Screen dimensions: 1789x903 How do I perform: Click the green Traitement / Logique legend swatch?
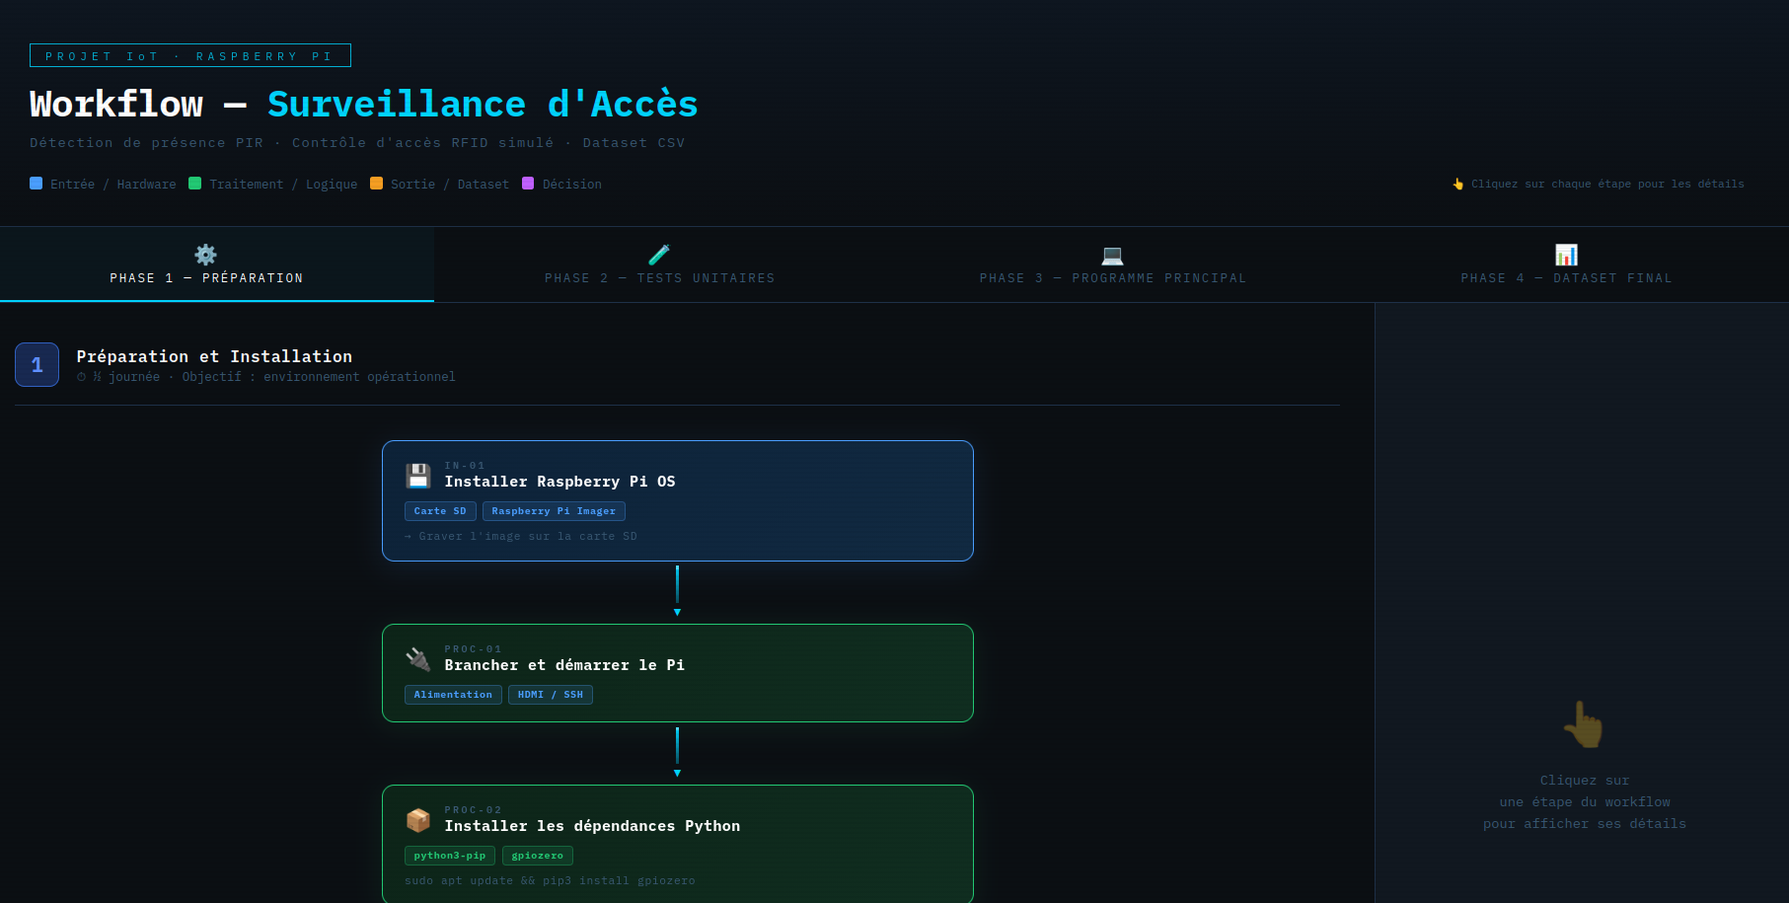click(195, 183)
